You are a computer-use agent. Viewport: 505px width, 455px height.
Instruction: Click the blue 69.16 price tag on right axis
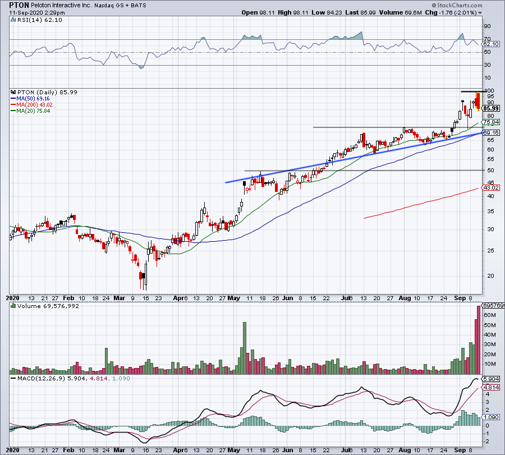point(491,132)
